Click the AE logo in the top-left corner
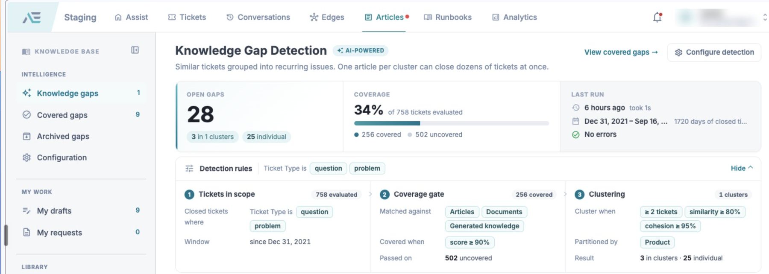Image resolution: width=769 pixels, height=274 pixels. pyautogui.click(x=32, y=17)
